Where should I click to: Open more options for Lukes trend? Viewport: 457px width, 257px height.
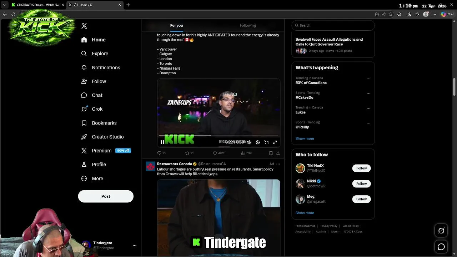pos(368,108)
